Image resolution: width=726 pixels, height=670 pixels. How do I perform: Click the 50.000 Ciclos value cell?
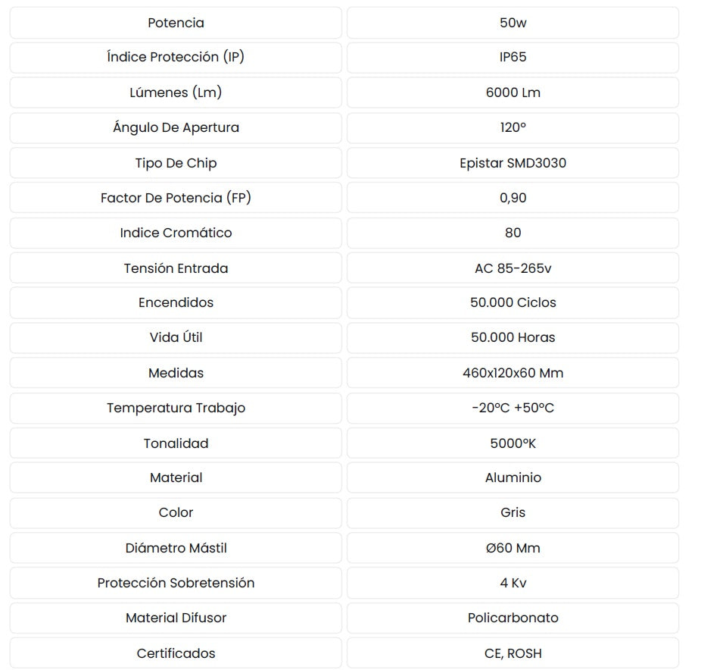513,302
